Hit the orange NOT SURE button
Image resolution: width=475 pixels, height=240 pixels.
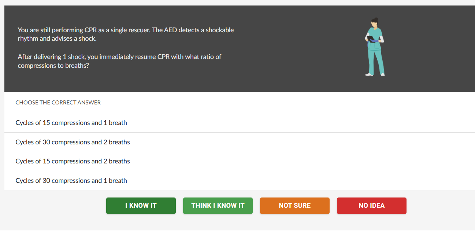click(x=294, y=206)
